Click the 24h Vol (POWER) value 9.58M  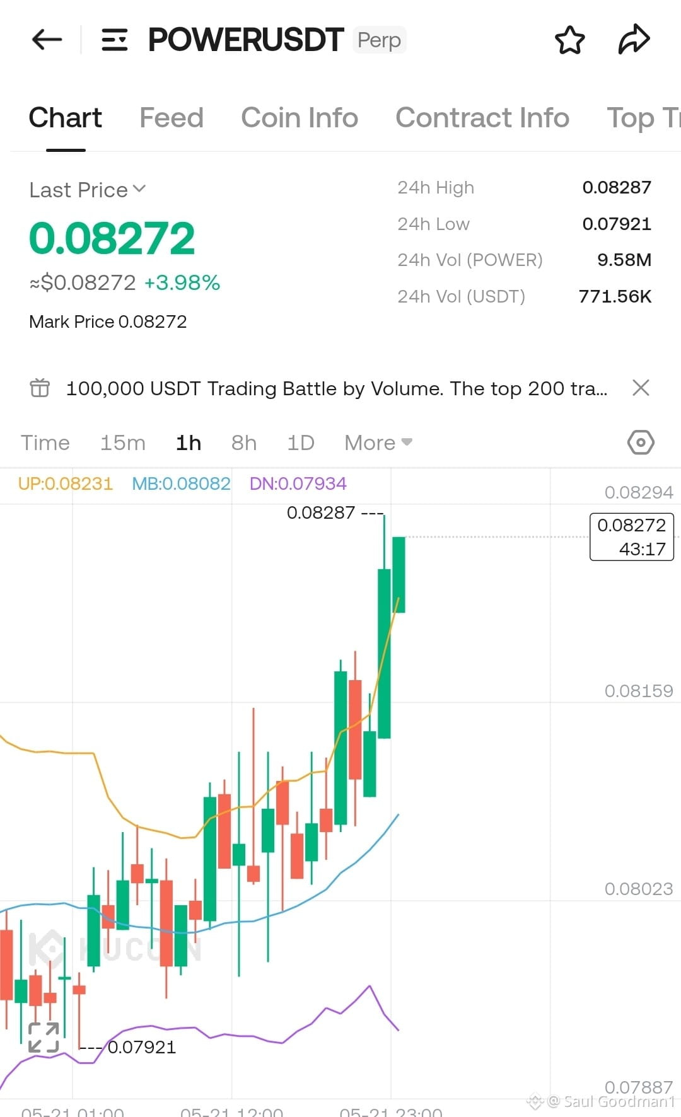(624, 260)
